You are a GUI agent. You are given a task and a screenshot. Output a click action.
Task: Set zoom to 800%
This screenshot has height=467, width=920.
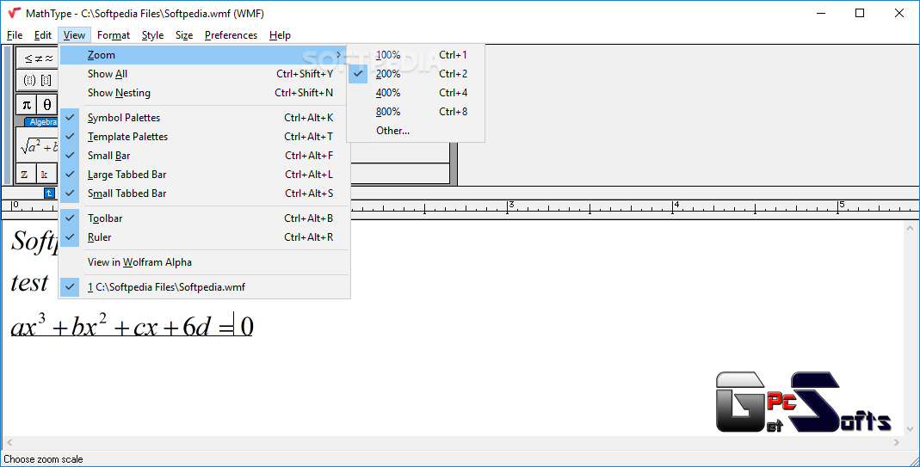click(x=416, y=112)
